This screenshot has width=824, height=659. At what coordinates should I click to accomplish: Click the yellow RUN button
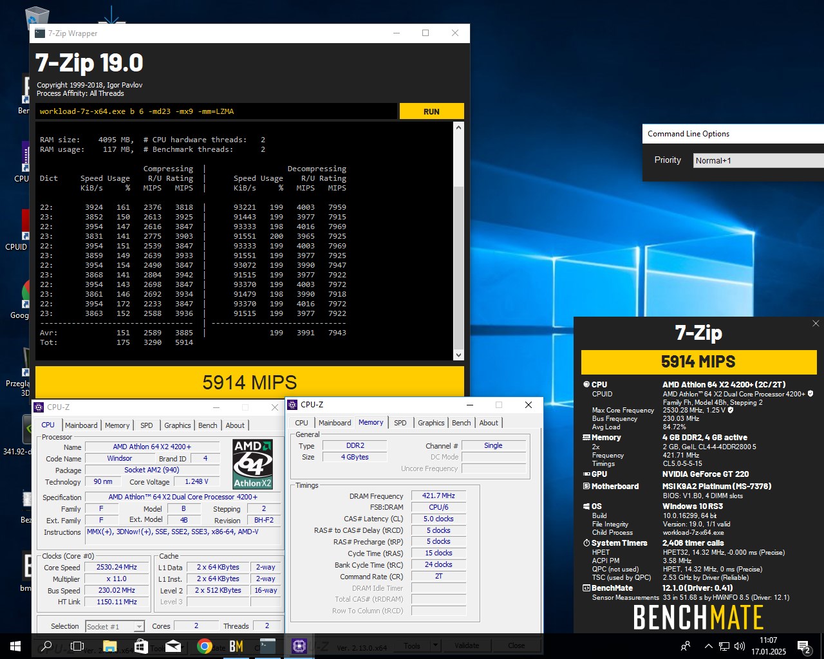[x=431, y=111]
